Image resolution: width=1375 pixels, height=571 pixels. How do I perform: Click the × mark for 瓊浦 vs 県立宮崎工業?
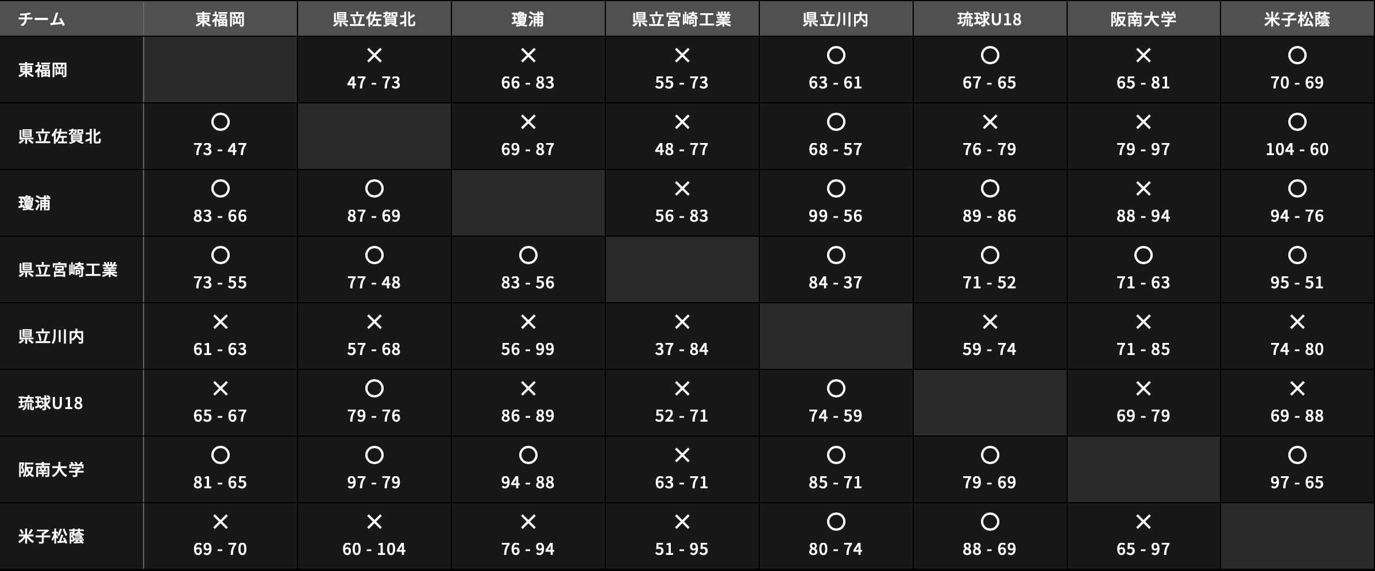(x=682, y=189)
